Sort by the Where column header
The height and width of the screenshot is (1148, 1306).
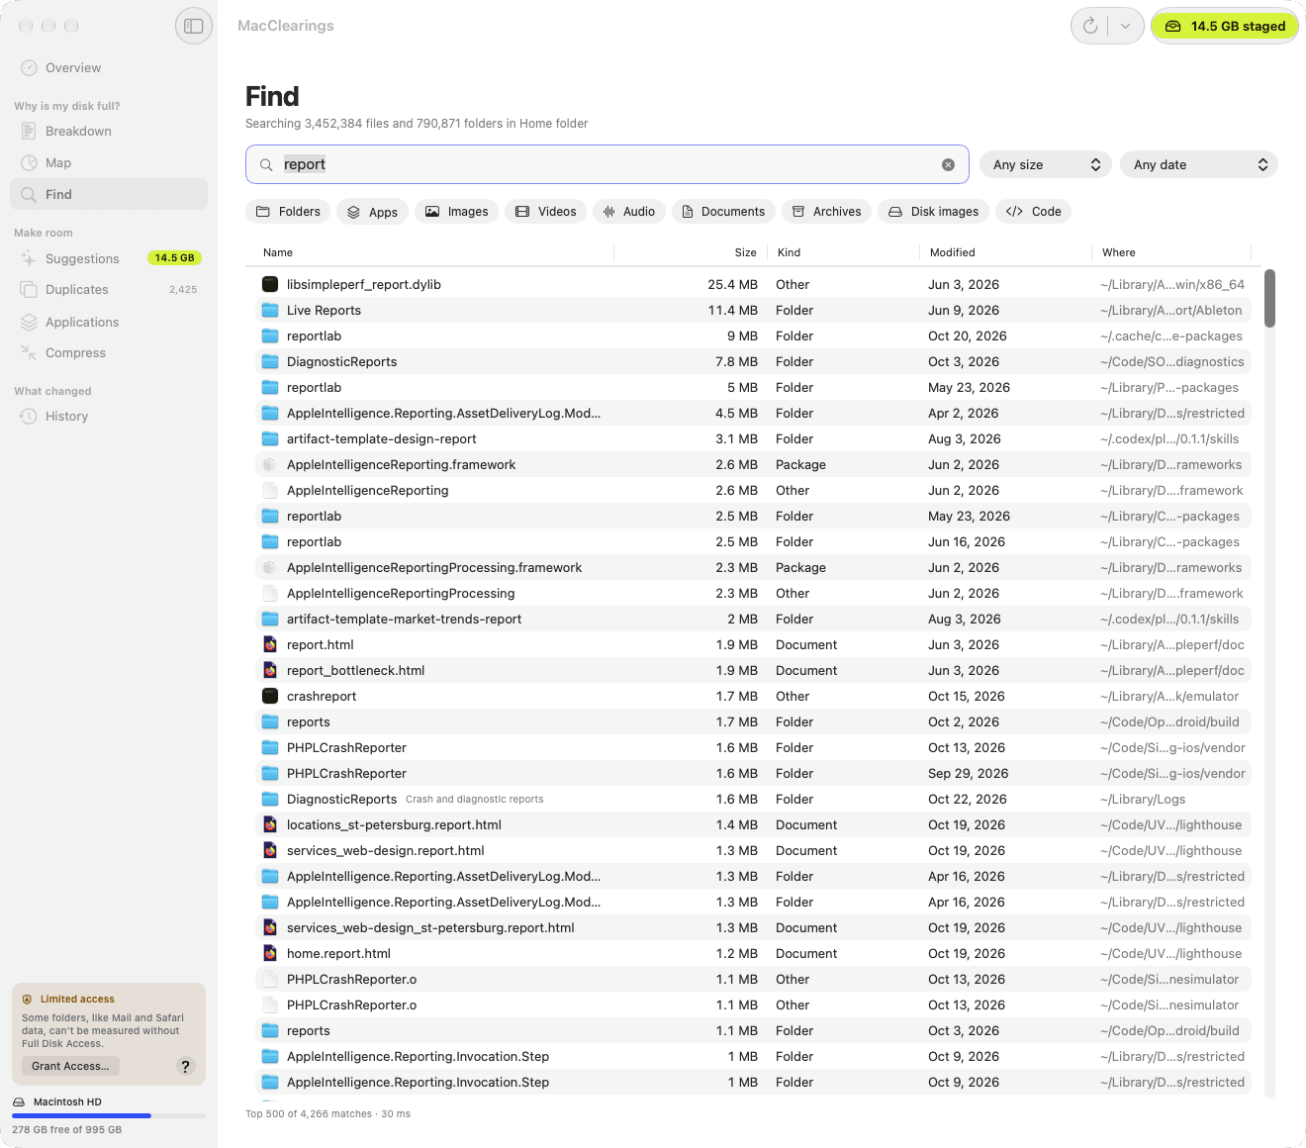coord(1119,253)
